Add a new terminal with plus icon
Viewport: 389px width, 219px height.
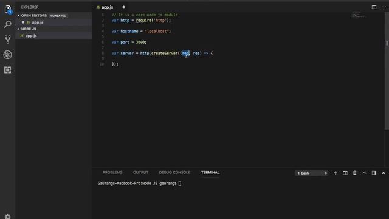336,173
